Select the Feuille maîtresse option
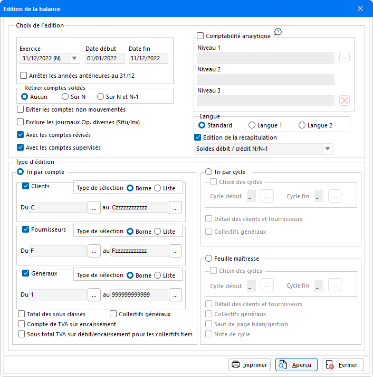Image resolution: width=373 pixels, height=377 pixels. click(x=209, y=259)
